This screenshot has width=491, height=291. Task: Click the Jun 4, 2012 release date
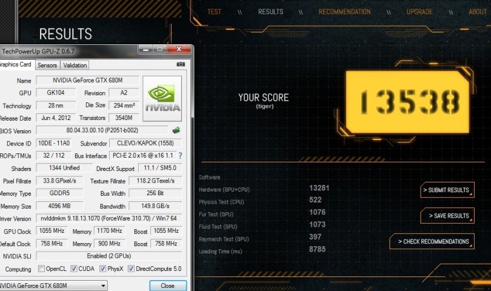coord(56,118)
